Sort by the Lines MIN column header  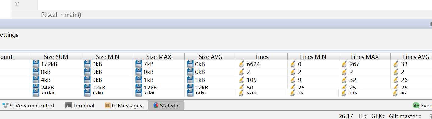point(313,57)
